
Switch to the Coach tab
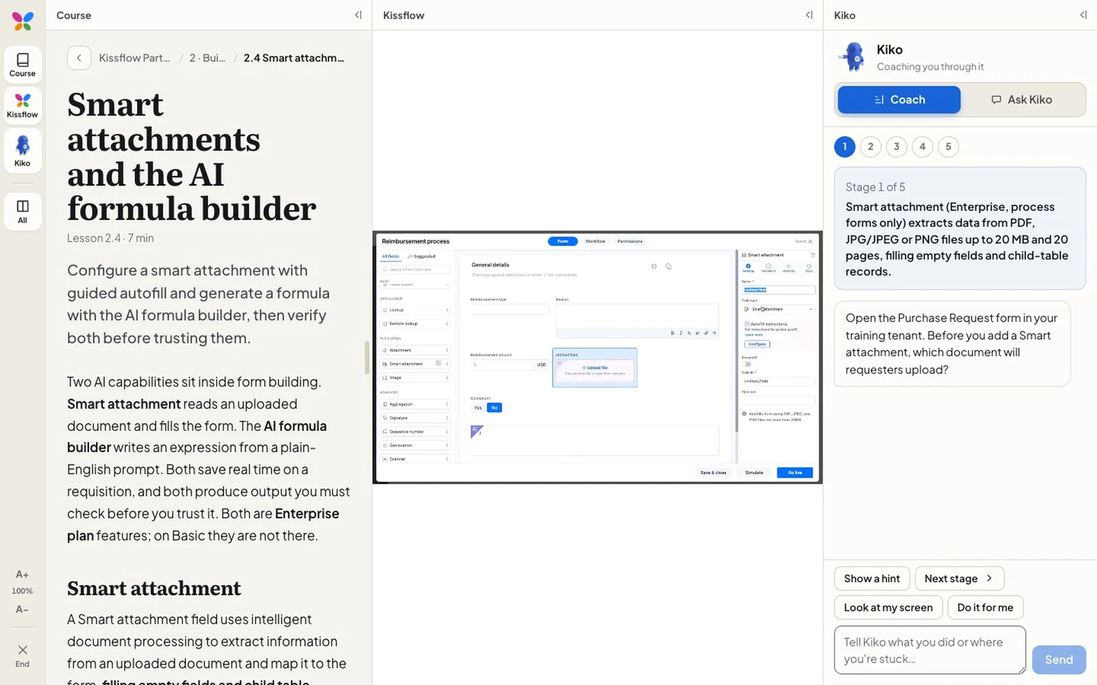coord(899,99)
